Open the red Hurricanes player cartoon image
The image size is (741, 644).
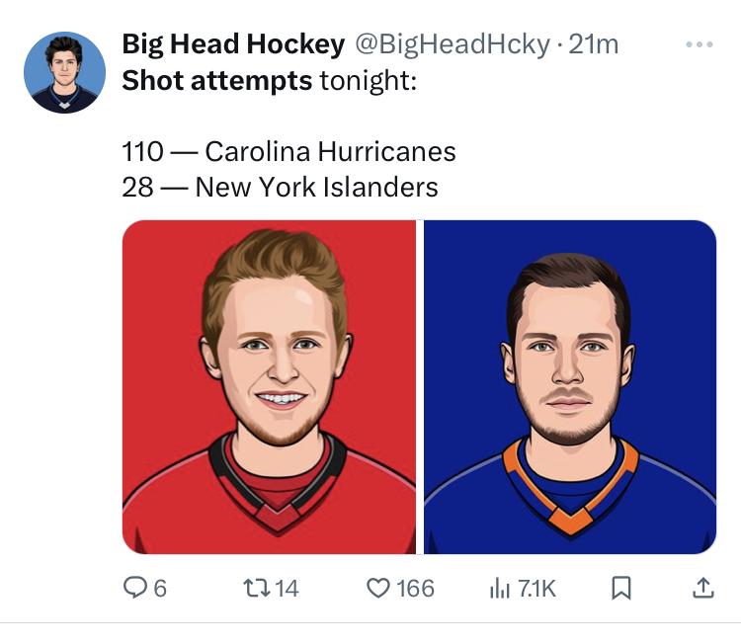coord(269,386)
